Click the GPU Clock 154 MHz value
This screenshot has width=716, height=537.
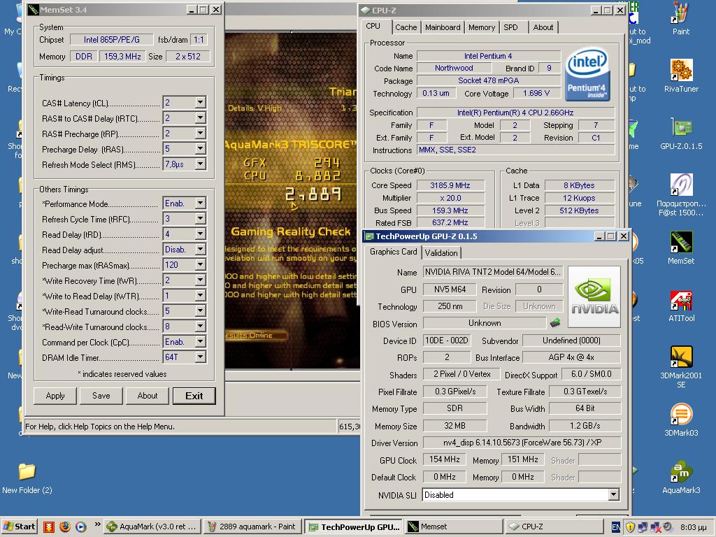(444, 459)
